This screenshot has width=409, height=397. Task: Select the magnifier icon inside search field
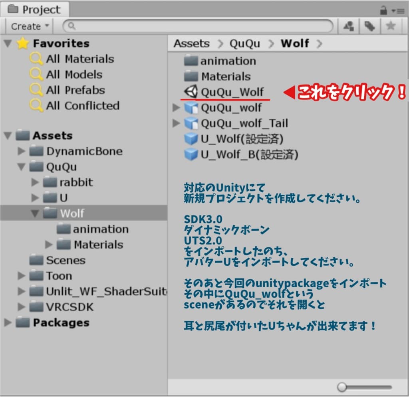(71, 26)
